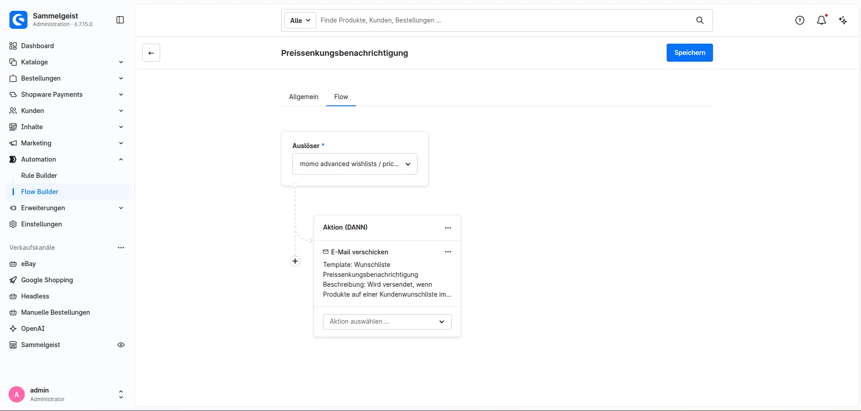
Task: Click the Aktion (DANN) header text
Action: [x=345, y=227]
